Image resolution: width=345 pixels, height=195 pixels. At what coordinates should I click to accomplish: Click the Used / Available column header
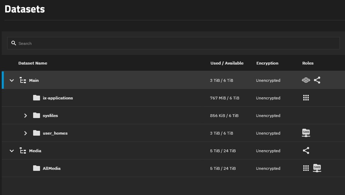pyautogui.click(x=227, y=63)
